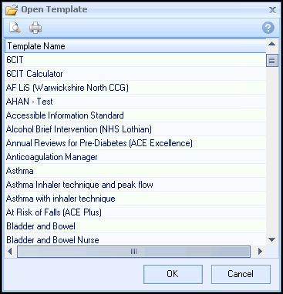Close the Open Template dialog
Viewport: 283px width, 294px height.
click(x=272, y=10)
